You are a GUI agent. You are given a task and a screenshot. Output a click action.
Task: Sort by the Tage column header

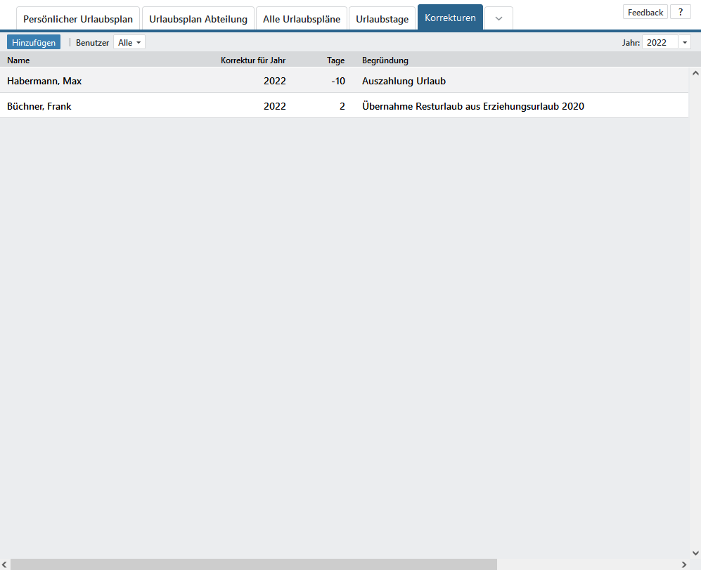(x=335, y=60)
